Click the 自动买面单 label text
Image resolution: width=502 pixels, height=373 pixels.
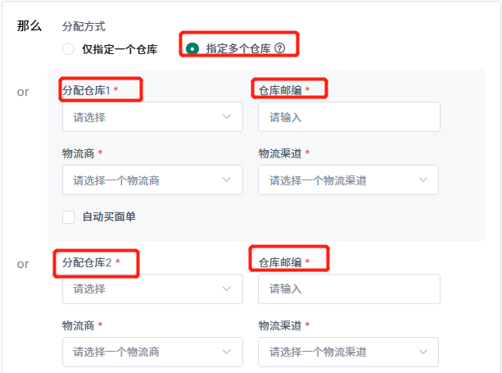click(x=109, y=217)
